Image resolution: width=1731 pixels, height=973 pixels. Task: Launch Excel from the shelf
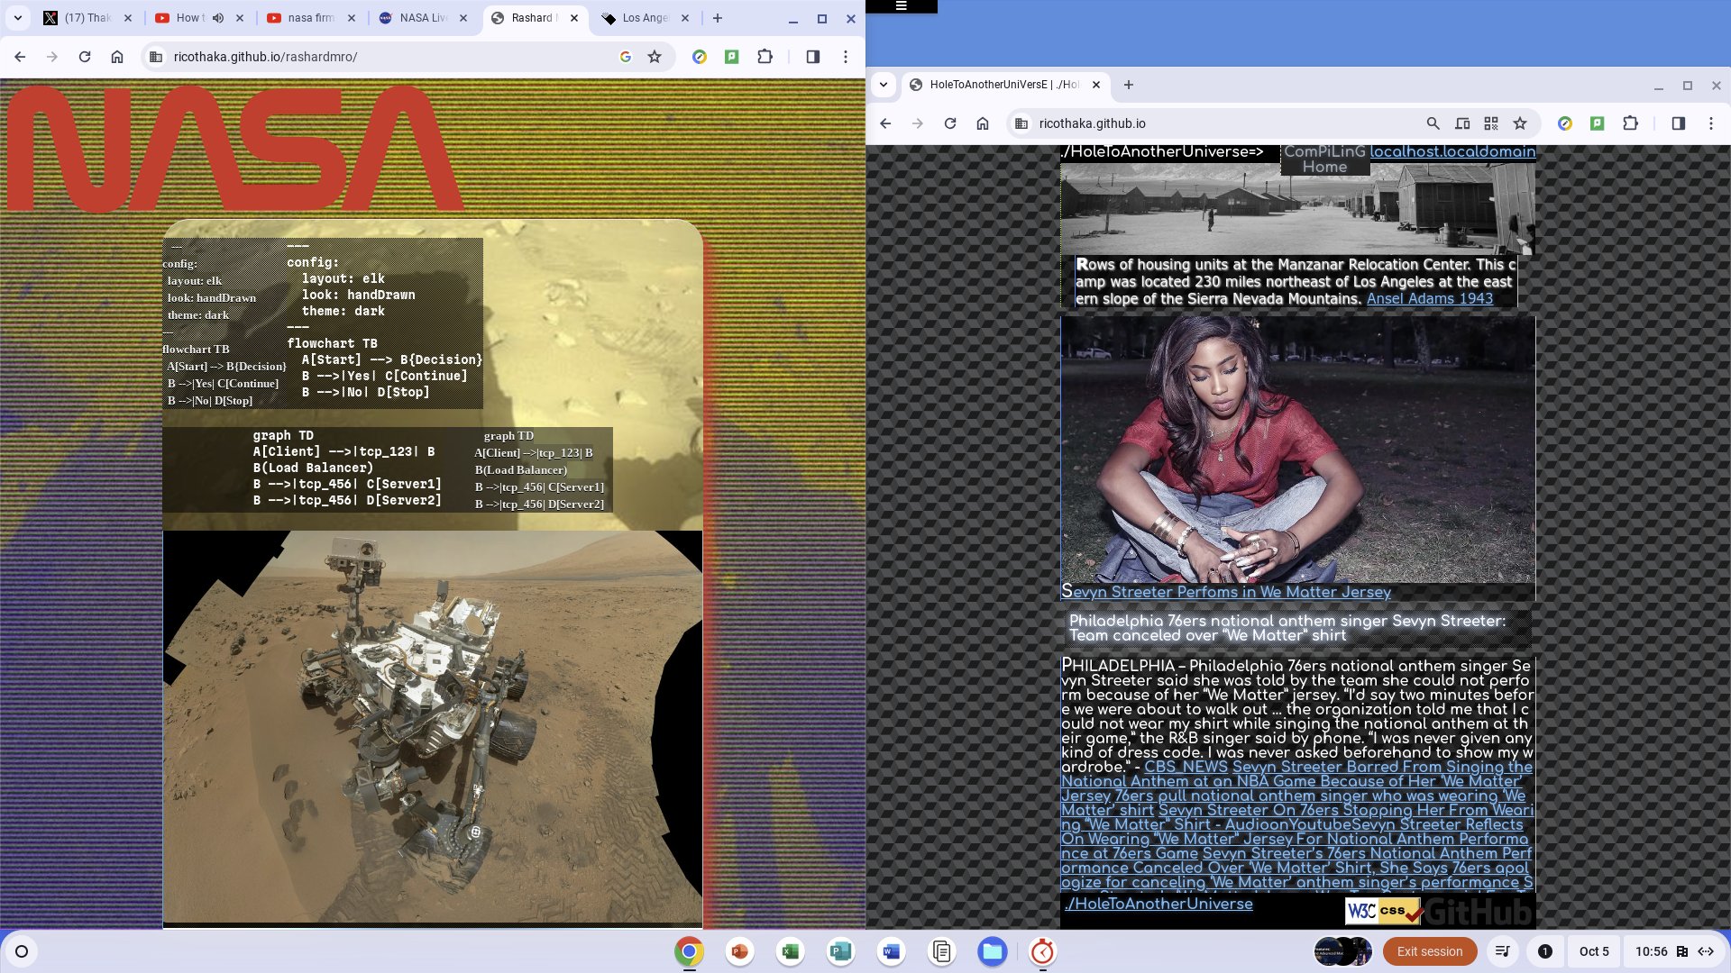coord(790,951)
